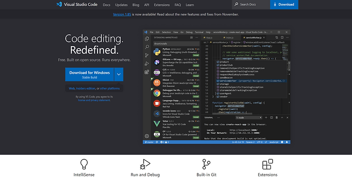Click the Extensions blocks icon
The height and width of the screenshot is (181, 352).
(x=268, y=164)
